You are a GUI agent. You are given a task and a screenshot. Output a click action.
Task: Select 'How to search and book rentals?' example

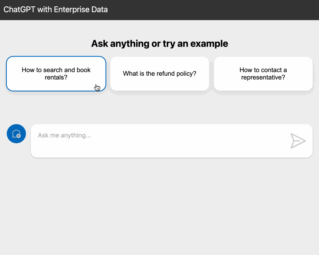(56, 74)
